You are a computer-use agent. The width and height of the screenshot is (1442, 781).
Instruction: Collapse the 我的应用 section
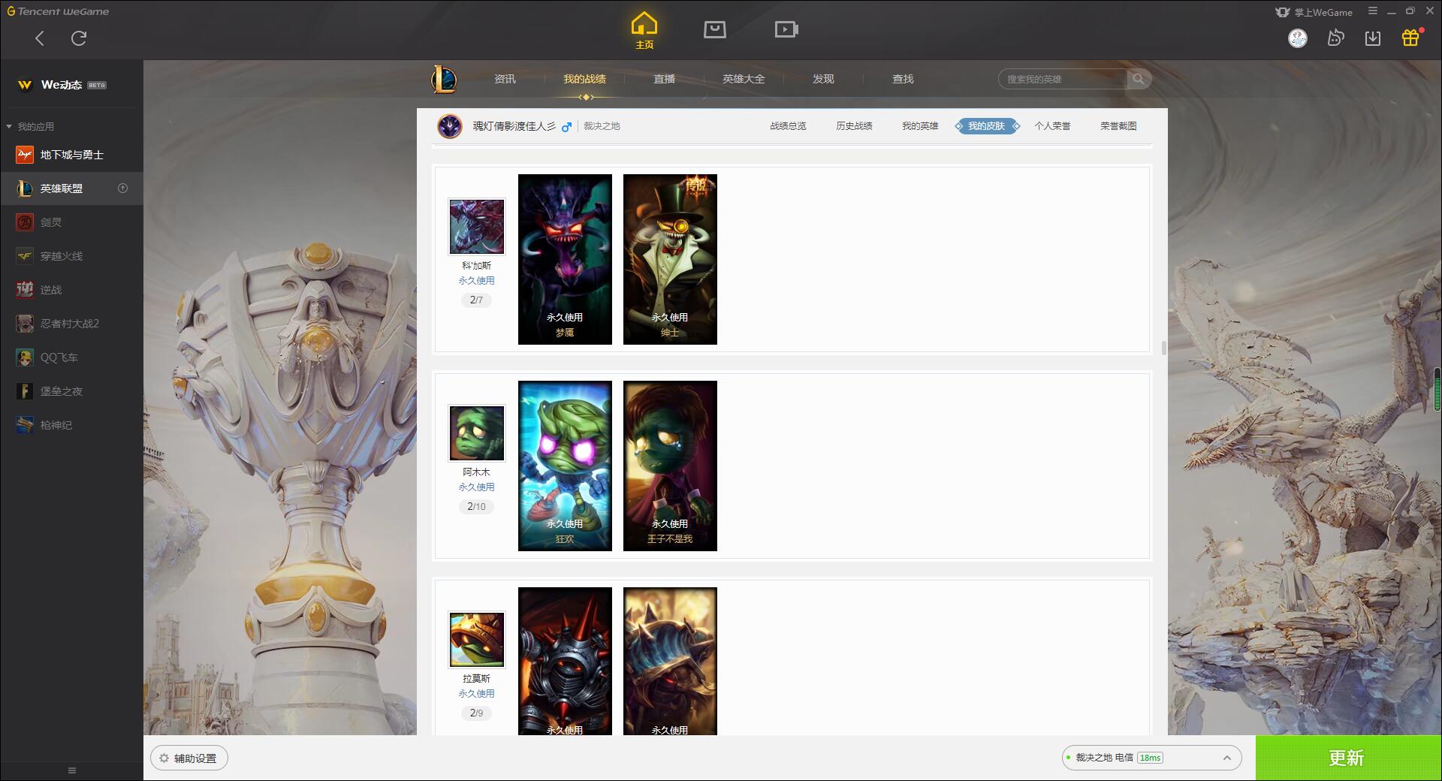(30, 126)
